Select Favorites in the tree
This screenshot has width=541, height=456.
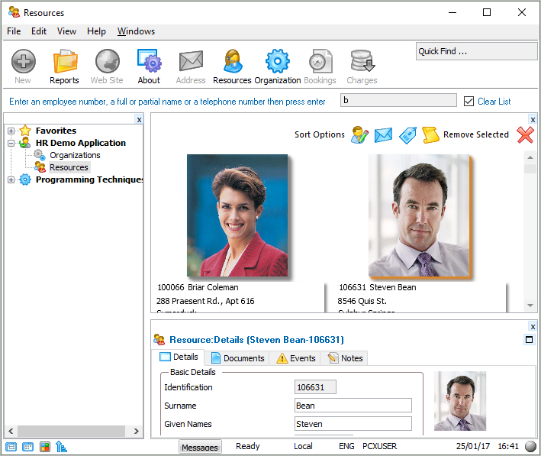click(56, 131)
